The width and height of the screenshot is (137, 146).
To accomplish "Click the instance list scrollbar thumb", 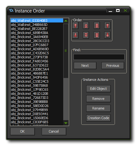I will click(x=66, y=51).
